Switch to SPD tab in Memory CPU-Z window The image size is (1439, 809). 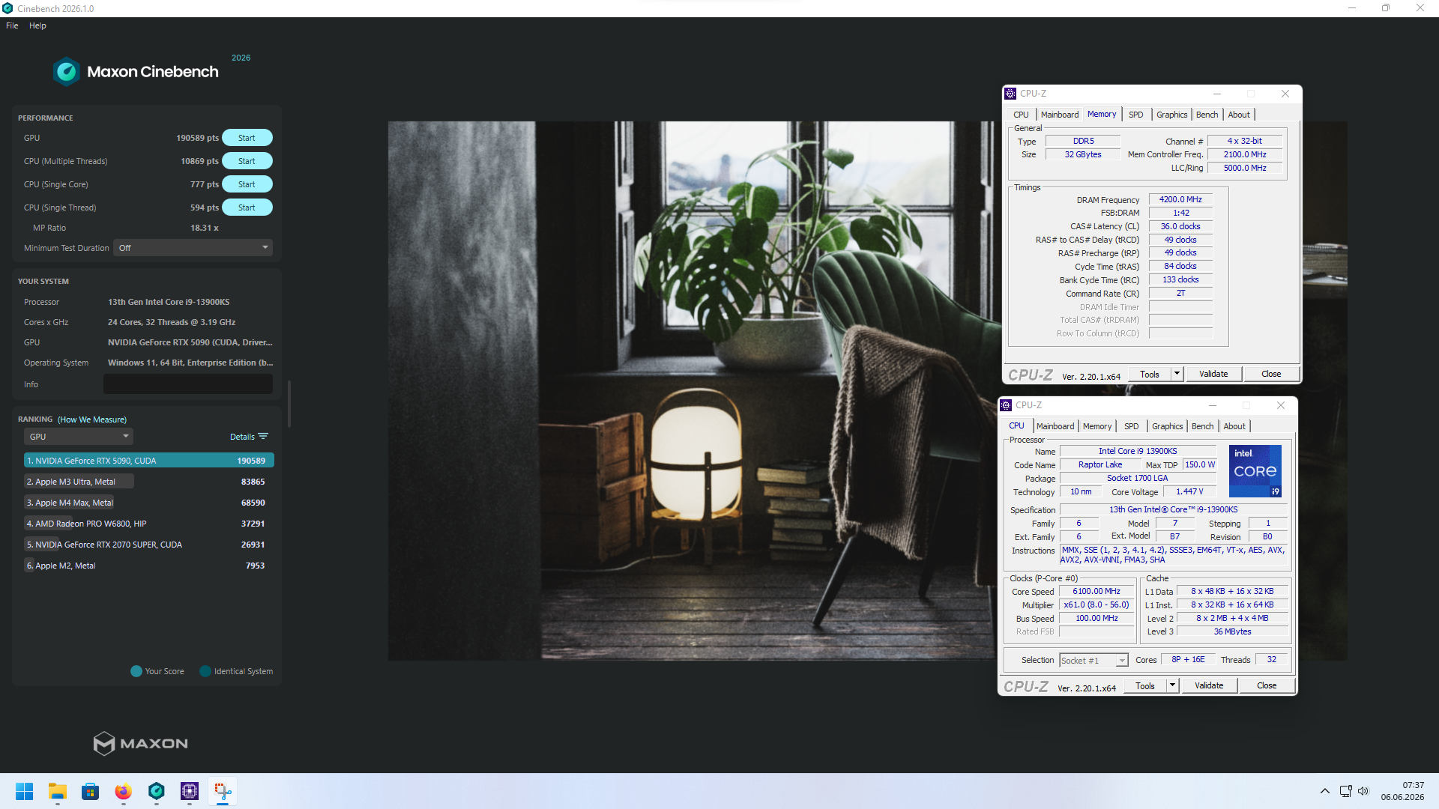(1136, 115)
